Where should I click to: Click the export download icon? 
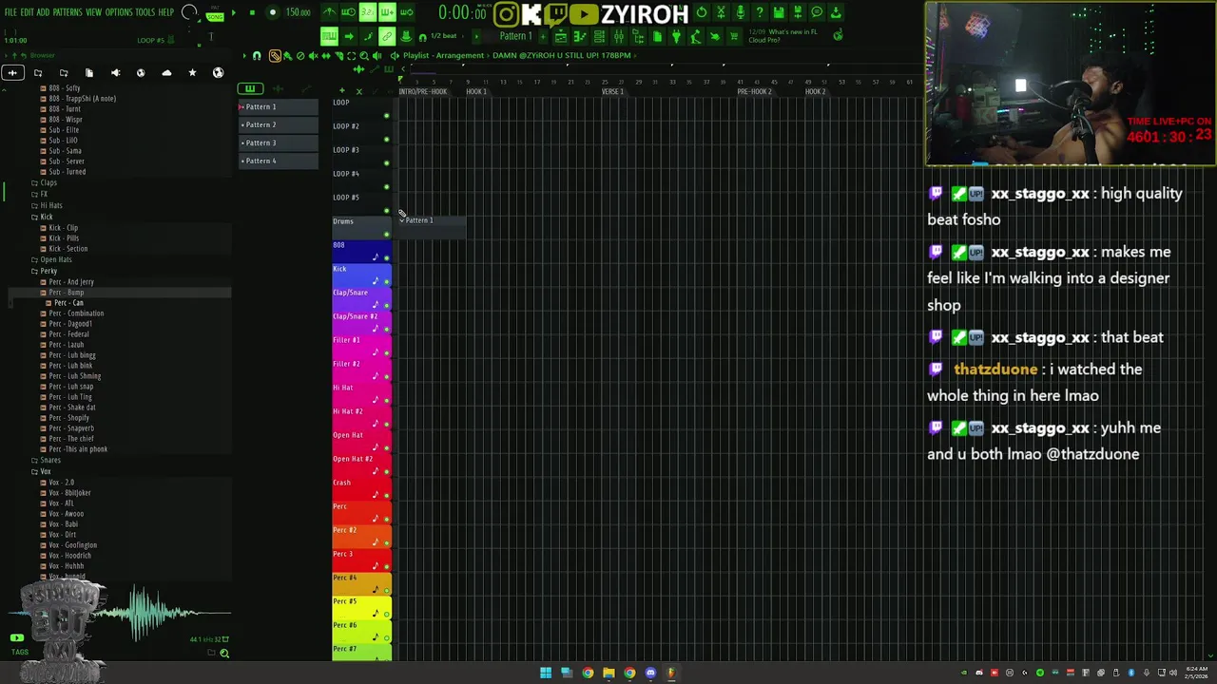[x=836, y=12]
